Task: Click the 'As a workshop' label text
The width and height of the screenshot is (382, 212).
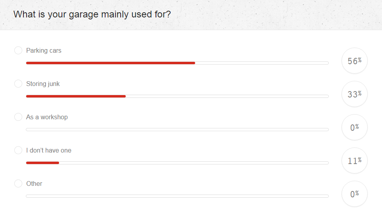Action: click(47, 117)
